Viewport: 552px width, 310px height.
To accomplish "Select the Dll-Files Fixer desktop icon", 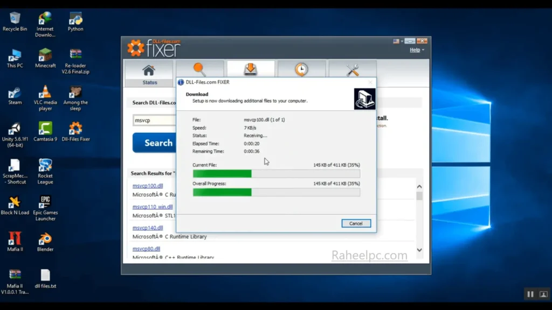I will coord(75,131).
